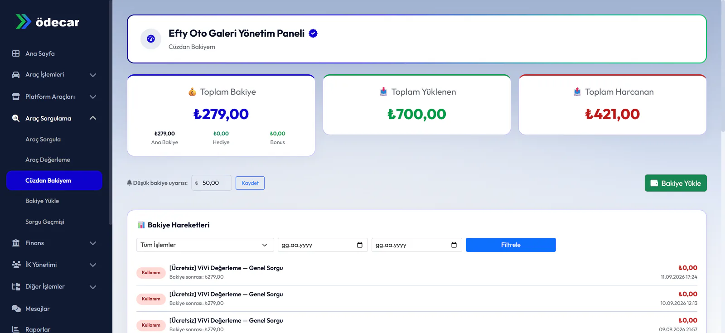The height and width of the screenshot is (333, 725).
Task: Click the İK Yönetimi people icon
Action: [x=16, y=265]
